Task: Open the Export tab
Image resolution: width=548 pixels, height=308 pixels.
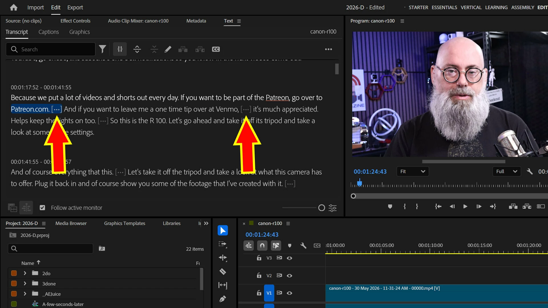Action: click(75, 7)
